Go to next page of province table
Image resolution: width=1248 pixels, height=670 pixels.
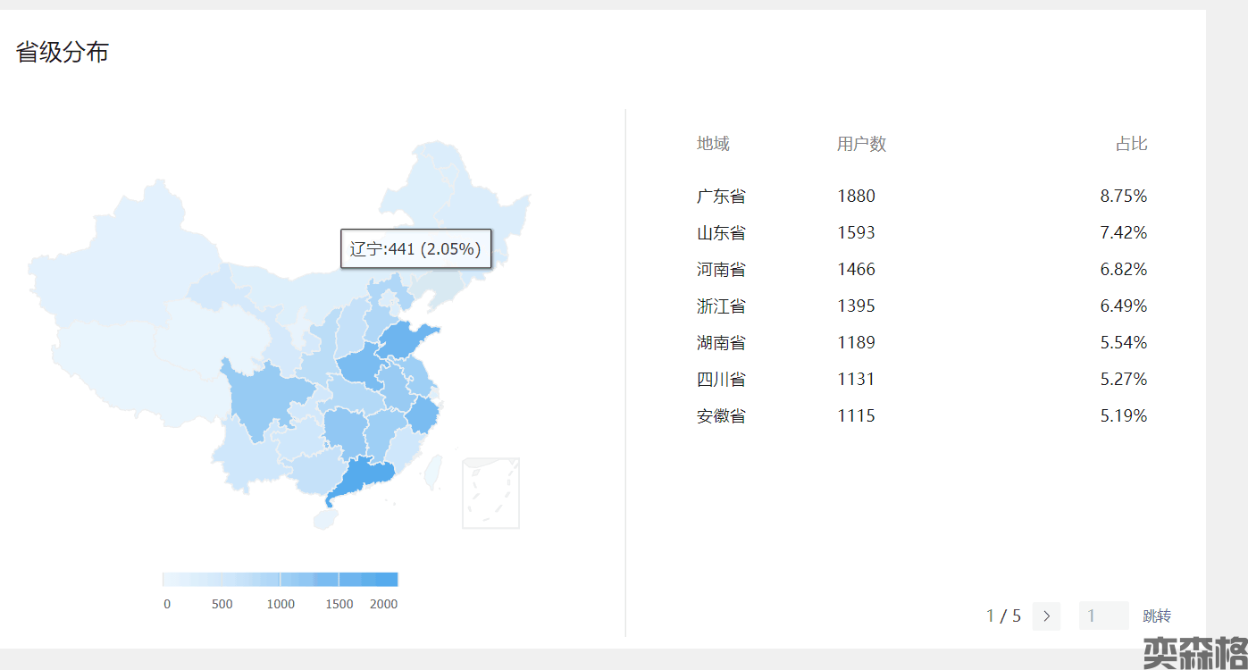point(1046,616)
